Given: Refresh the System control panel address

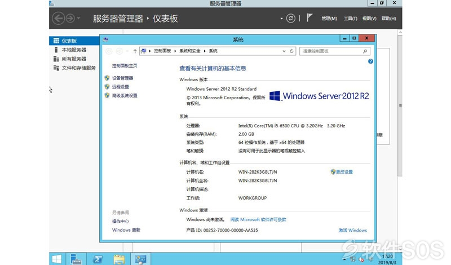Looking at the screenshot, I should click(291, 51).
